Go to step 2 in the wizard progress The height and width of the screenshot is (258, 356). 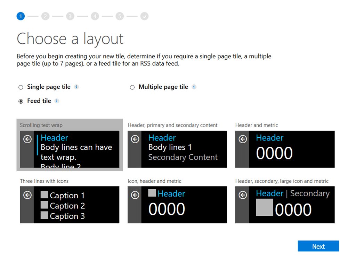(45, 16)
